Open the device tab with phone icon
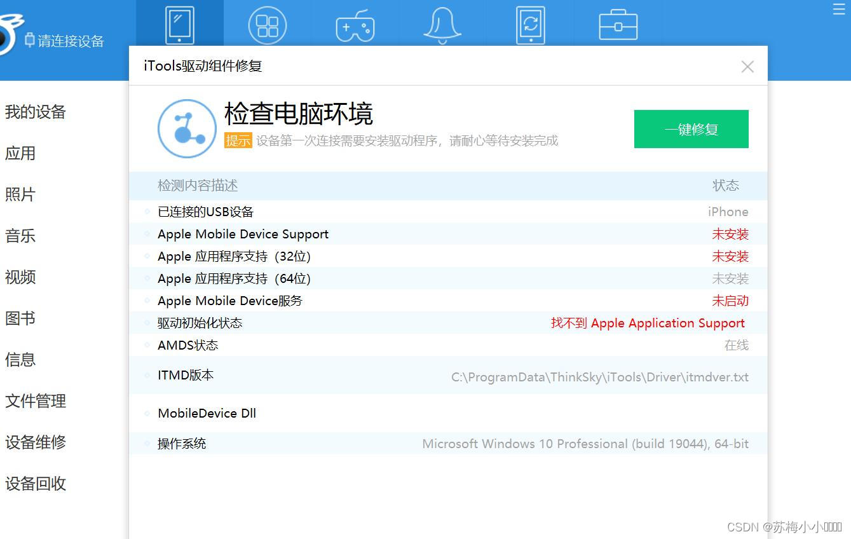The image size is (851, 539). (x=180, y=24)
